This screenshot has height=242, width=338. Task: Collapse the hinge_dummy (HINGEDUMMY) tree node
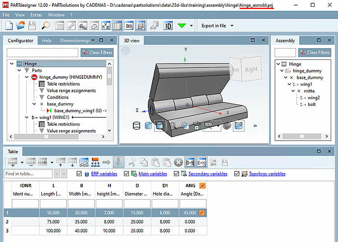coord(27,77)
